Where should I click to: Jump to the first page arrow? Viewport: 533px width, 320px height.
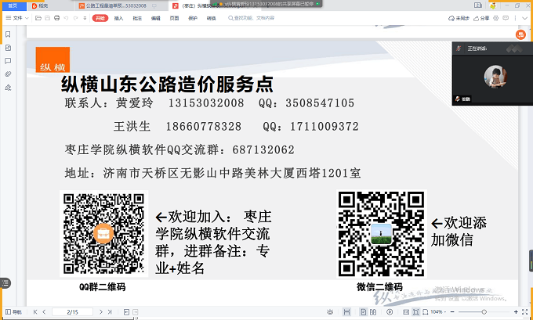pyautogui.click(x=35, y=312)
